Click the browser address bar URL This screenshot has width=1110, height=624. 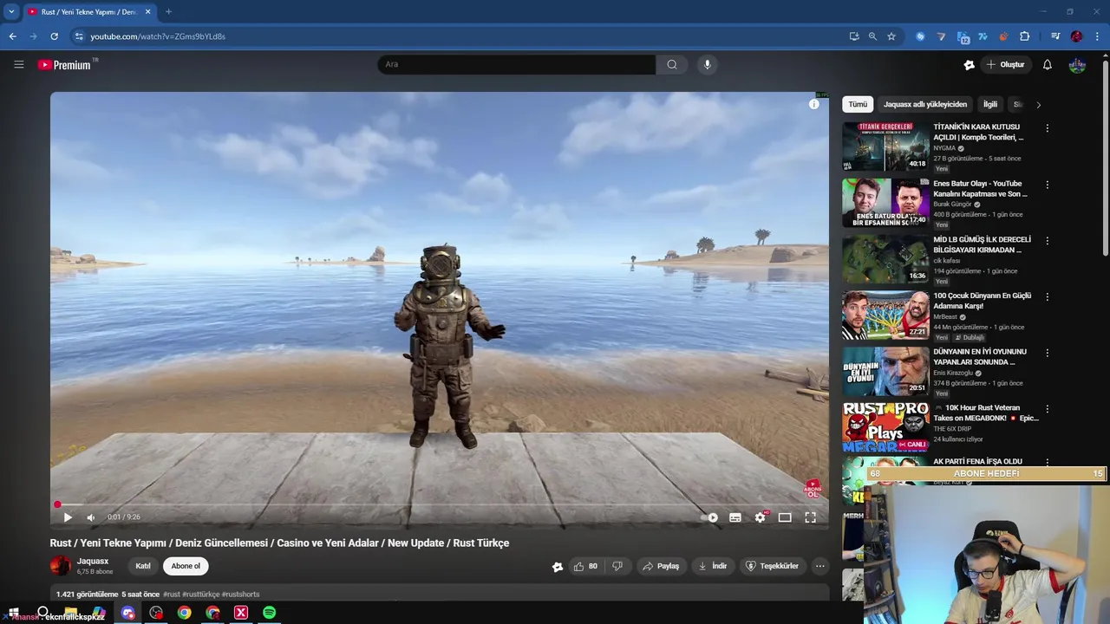[x=158, y=36]
